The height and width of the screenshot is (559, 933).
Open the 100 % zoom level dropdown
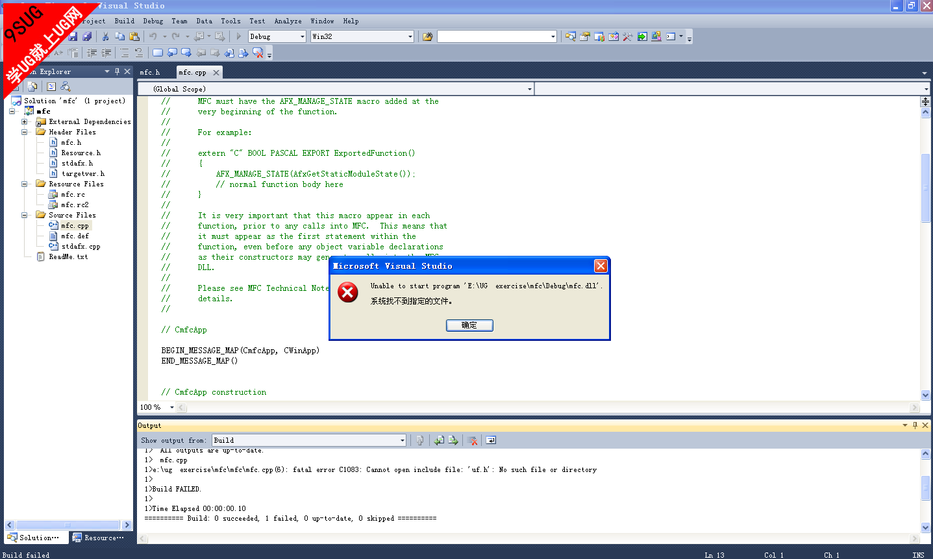(x=172, y=408)
